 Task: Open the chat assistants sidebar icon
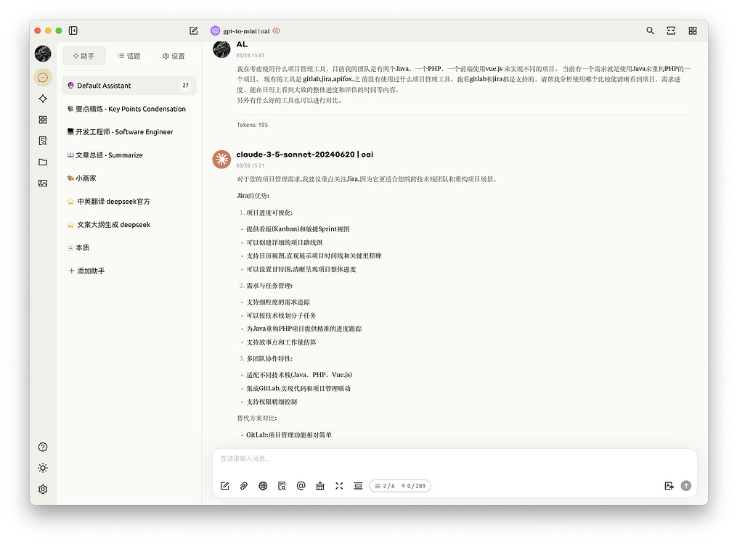point(43,78)
